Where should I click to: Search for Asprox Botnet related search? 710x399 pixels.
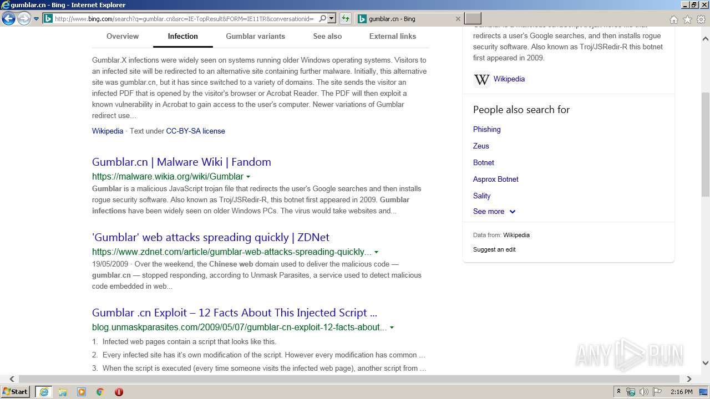tap(496, 179)
